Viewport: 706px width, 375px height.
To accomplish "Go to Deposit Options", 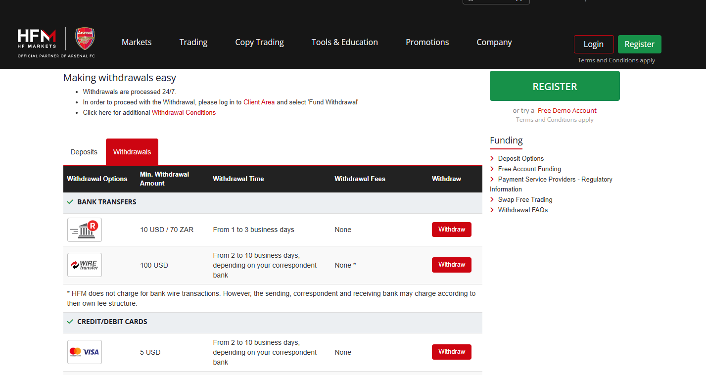I will click(521, 159).
